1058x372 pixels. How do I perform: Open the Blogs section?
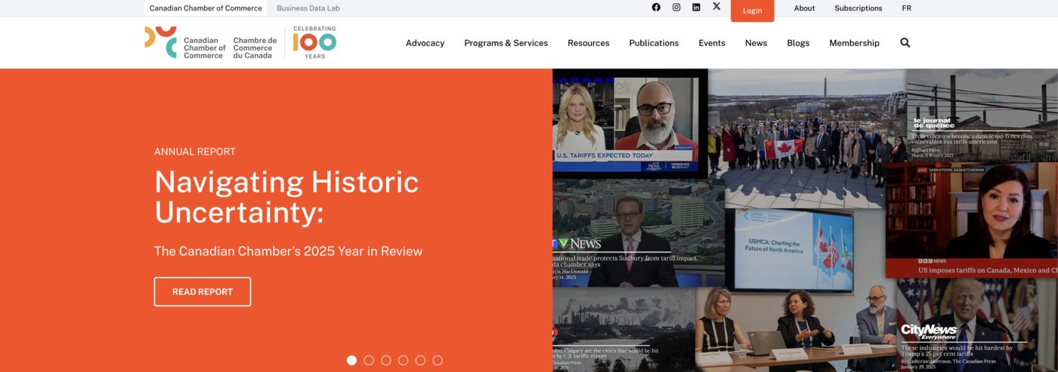(798, 43)
